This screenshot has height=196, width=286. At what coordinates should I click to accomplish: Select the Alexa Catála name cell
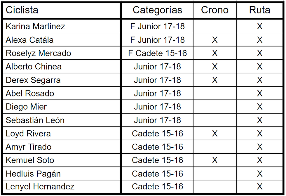(x=29, y=40)
